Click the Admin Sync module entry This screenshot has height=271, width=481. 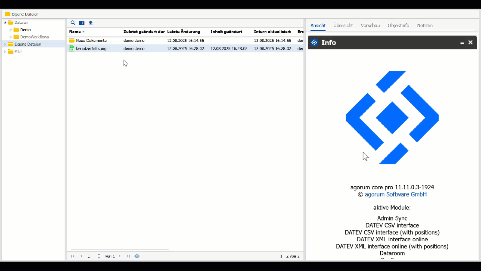pos(392,218)
